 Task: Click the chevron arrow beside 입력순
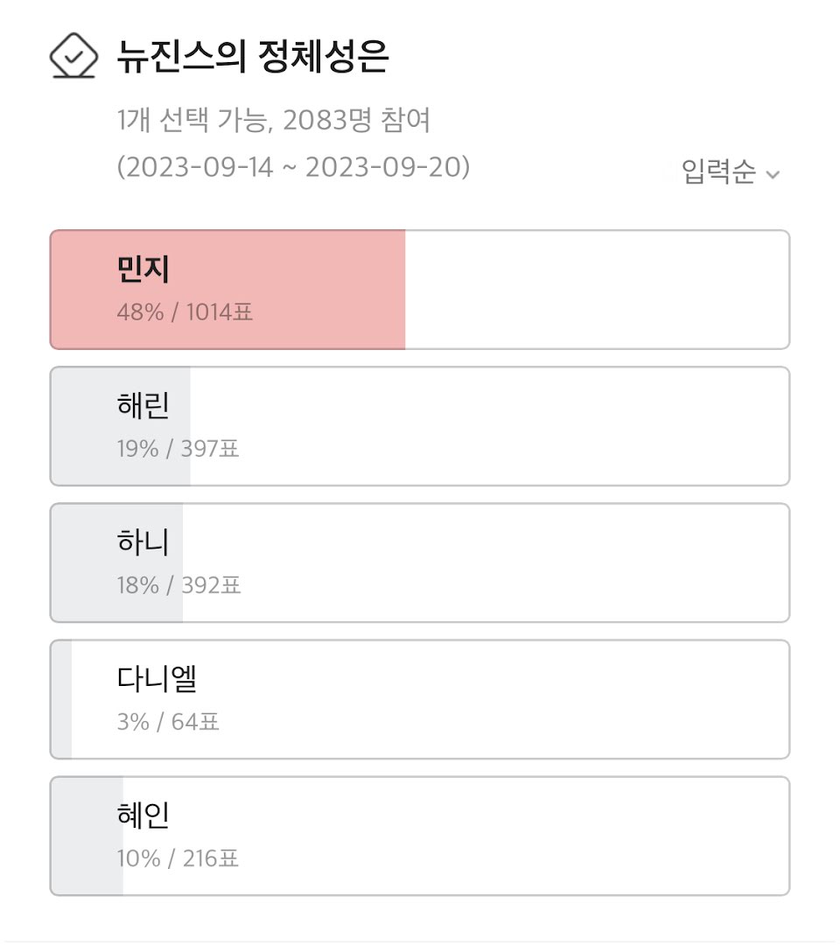[x=773, y=175]
